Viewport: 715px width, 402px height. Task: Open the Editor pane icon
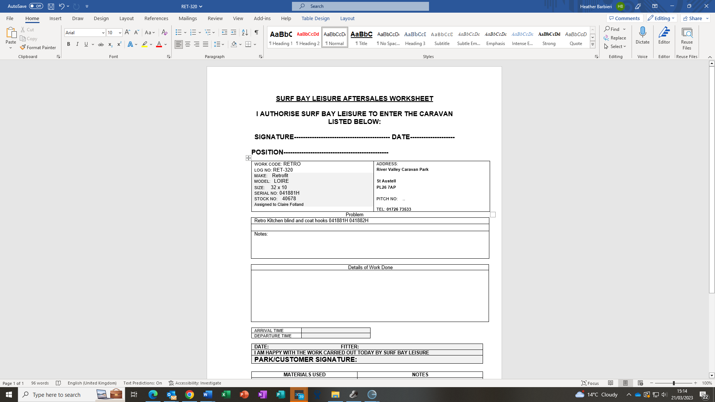coord(664,33)
